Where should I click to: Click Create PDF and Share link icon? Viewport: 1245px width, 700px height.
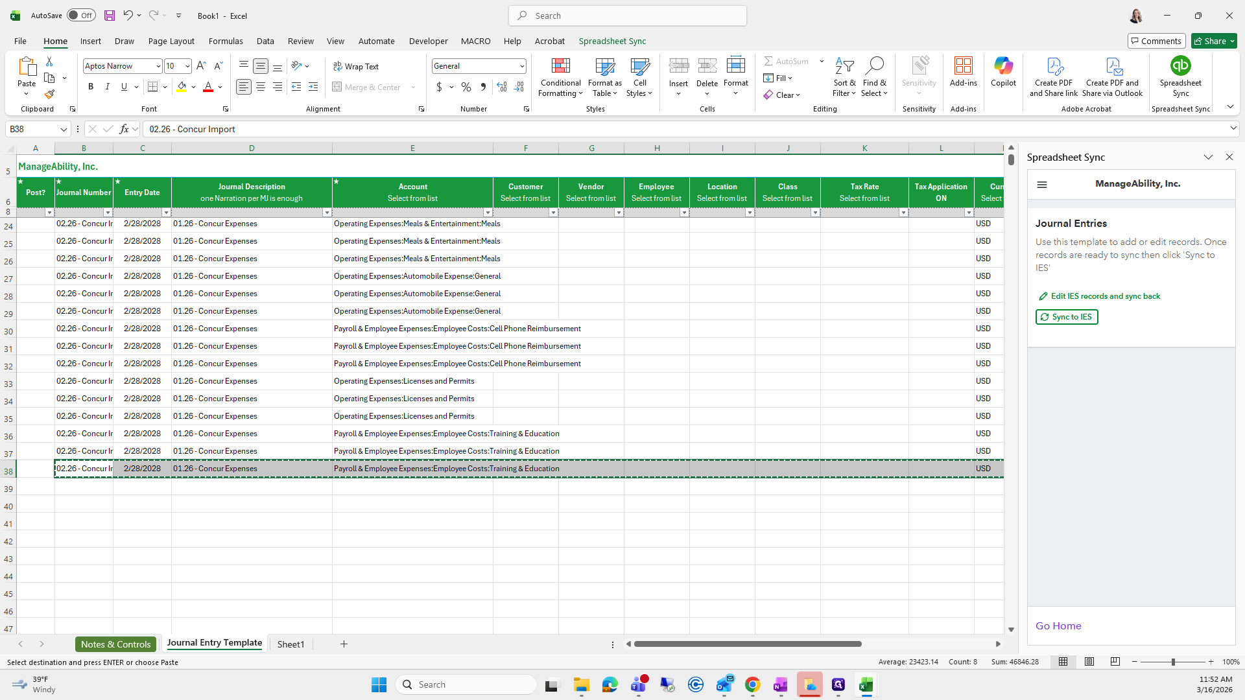[x=1054, y=67]
